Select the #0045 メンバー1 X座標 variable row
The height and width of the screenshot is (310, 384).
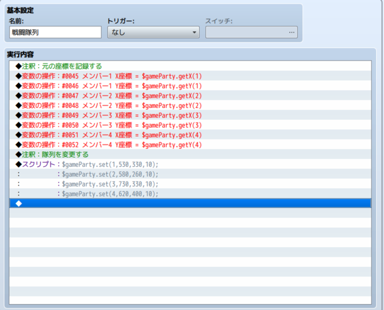(190, 76)
